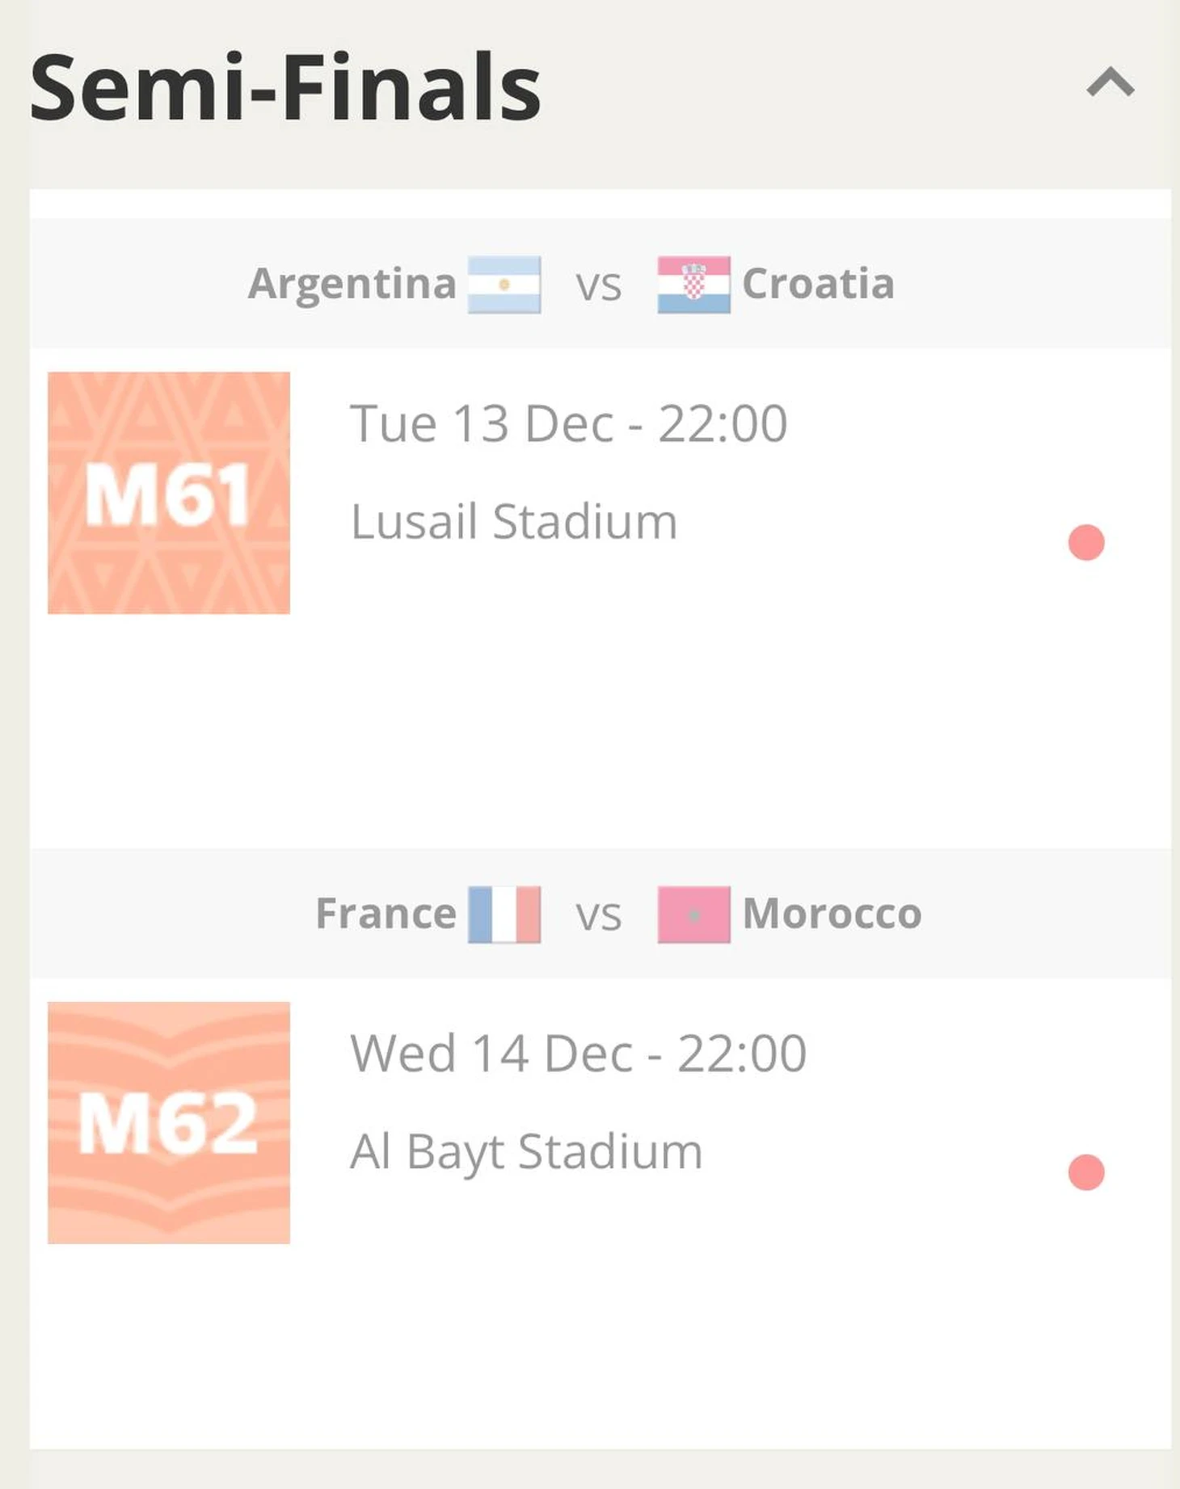1180x1489 pixels.
Task: Click the Semi-Finals heading
Action: pyautogui.click(x=285, y=87)
